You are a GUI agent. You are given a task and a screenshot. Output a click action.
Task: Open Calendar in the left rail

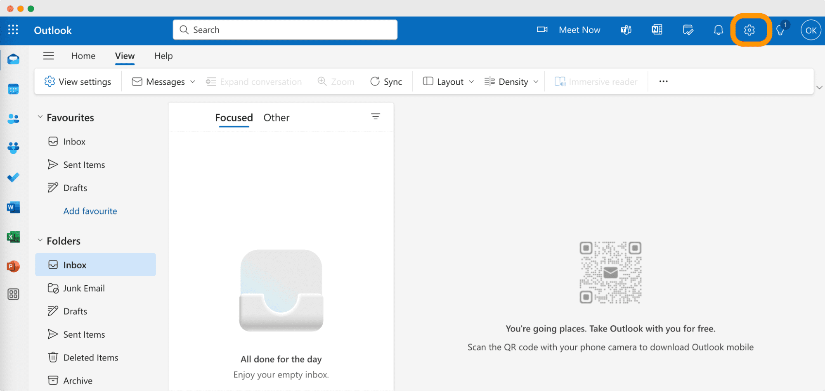pyautogui.click(x=13, y=89)
